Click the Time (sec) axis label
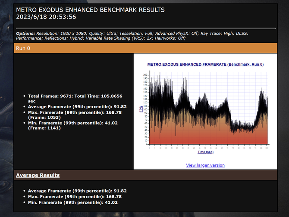This screenshot has width=289, height=217. (x=205, y=152)
